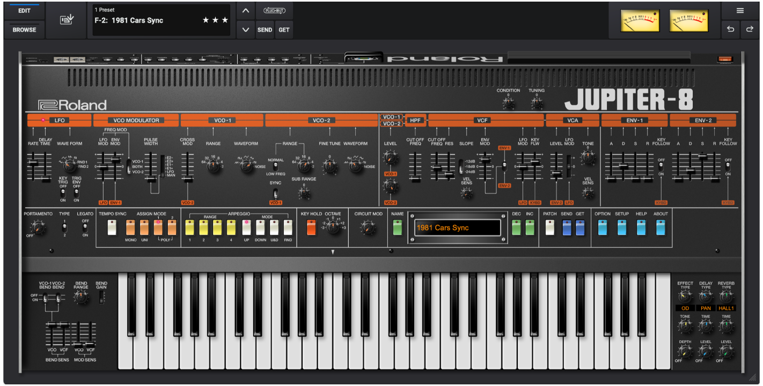Click the ENV-2 S sustain slider
The image size is (763, 386).
[x=702, y=157]
